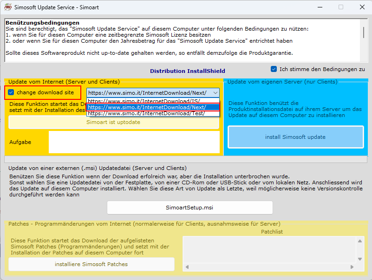Image resolution: width=372 pixels, height=280 pixels.
Task: Select InternetDownload/IS/ from the list
Action: coord(144,101)
